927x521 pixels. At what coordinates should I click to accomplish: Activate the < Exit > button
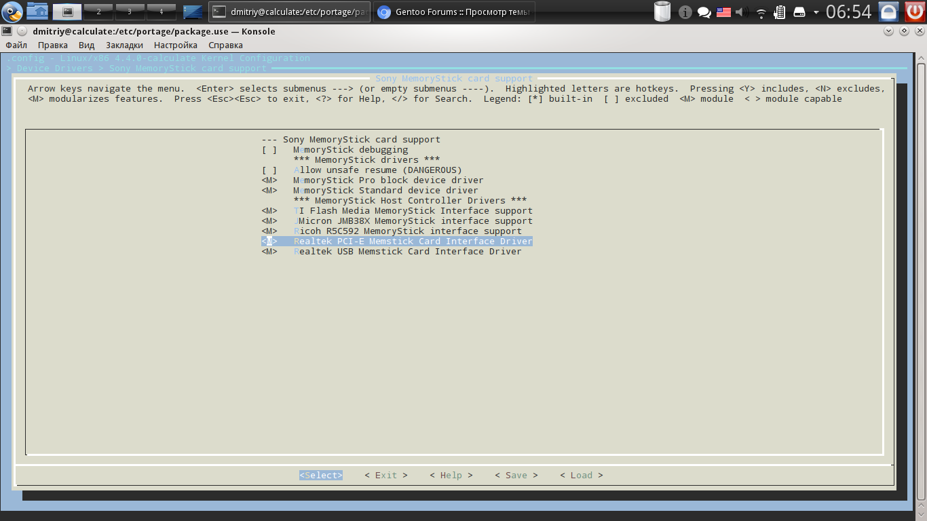[386, 475]
